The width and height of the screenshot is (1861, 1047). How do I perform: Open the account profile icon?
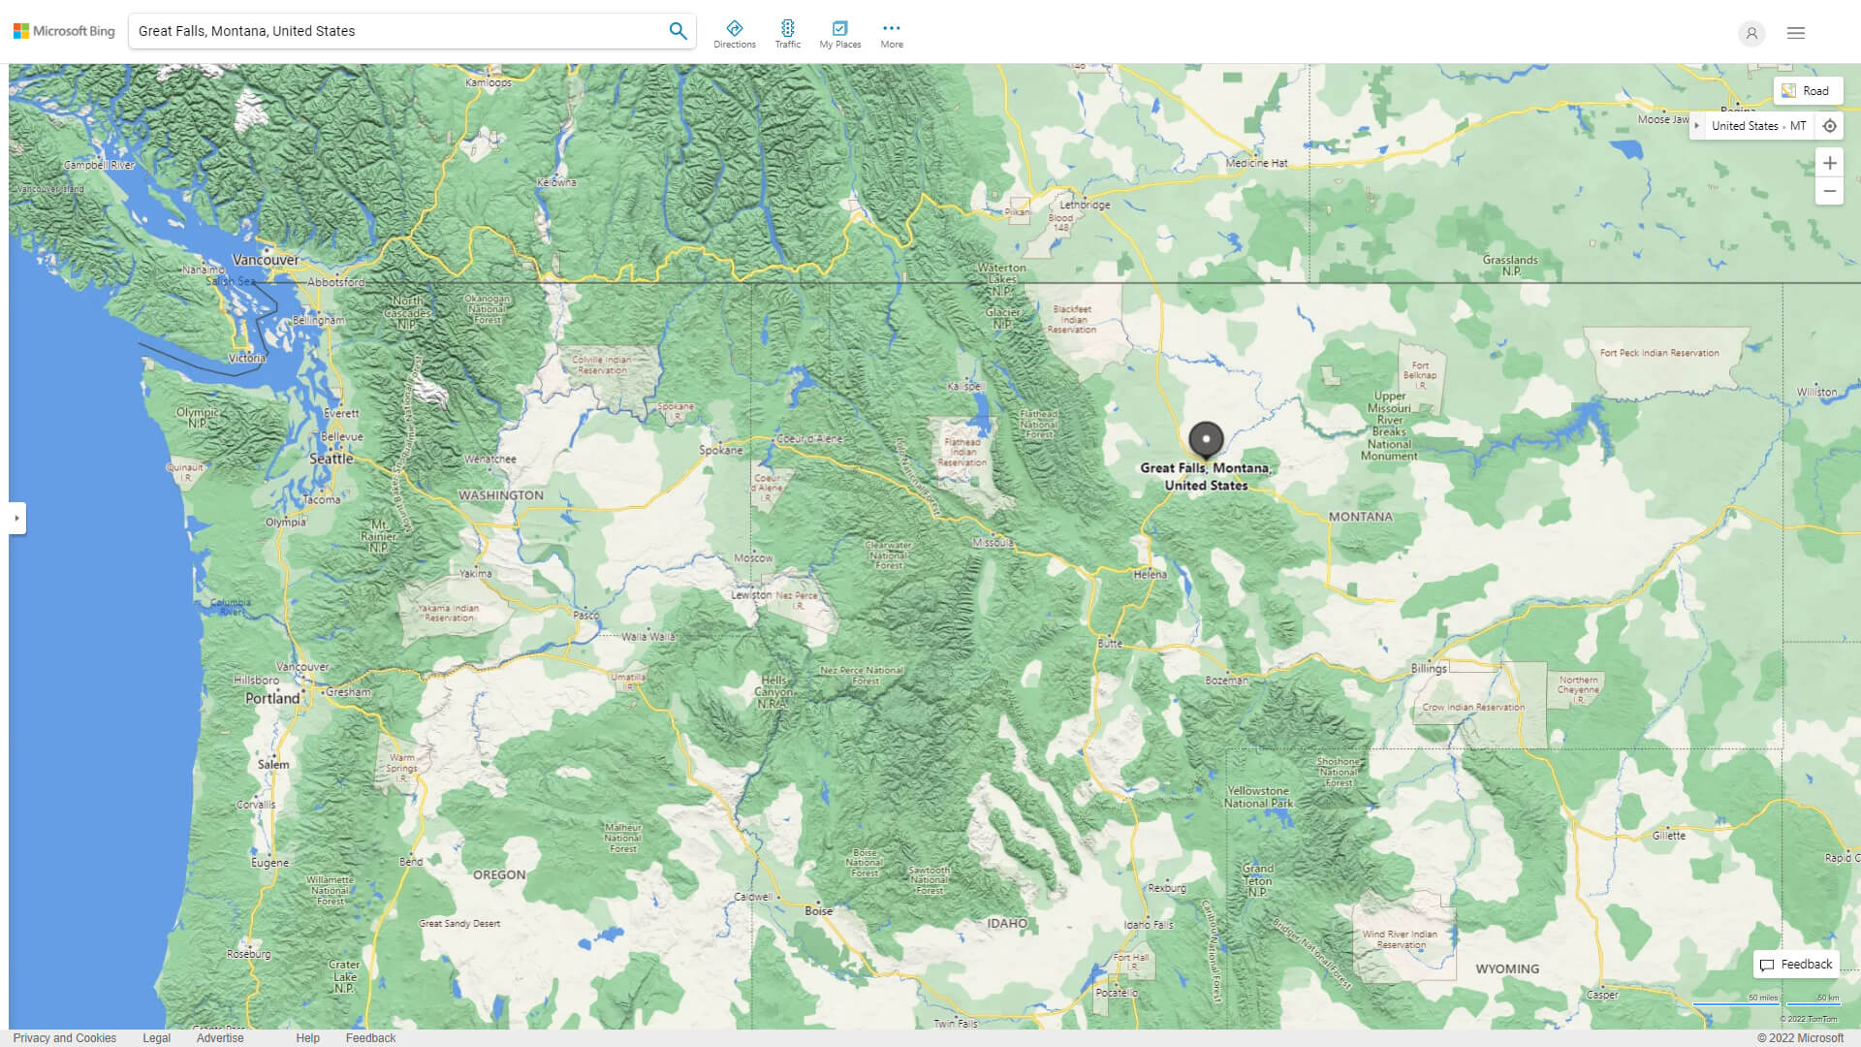(1751, 33)
